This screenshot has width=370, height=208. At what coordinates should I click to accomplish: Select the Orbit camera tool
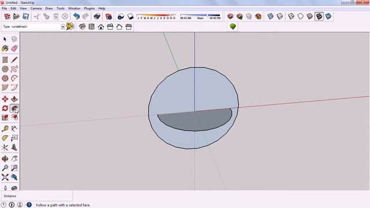point(5,159)
